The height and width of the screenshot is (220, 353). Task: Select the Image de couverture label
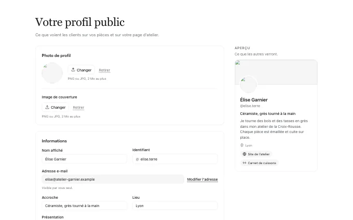click(59, 97)
